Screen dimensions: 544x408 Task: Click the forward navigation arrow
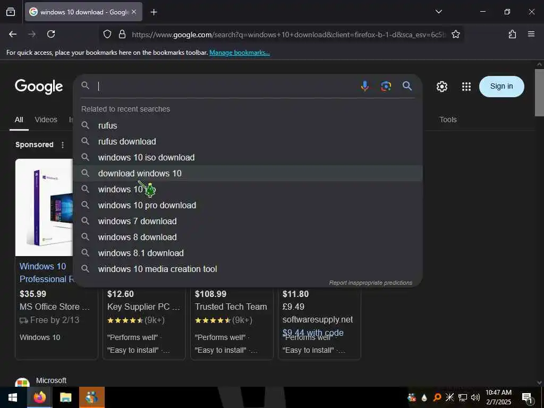click(x=32, y=34)
